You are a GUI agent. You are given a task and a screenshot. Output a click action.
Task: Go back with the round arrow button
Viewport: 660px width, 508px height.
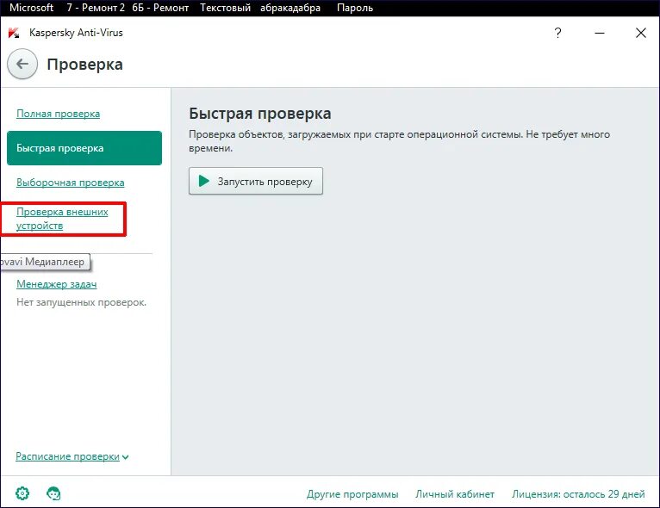click(22, 64)
